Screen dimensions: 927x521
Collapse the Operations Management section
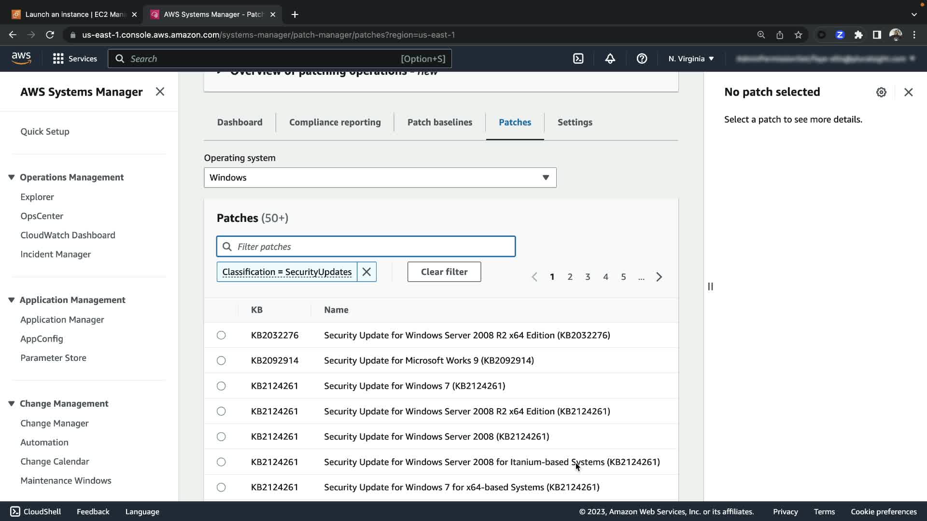coord(12,177)
